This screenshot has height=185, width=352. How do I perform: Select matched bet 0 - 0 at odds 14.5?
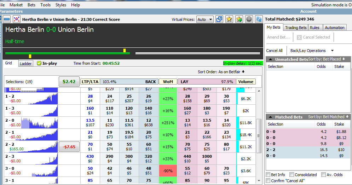(x=308, y=156)
